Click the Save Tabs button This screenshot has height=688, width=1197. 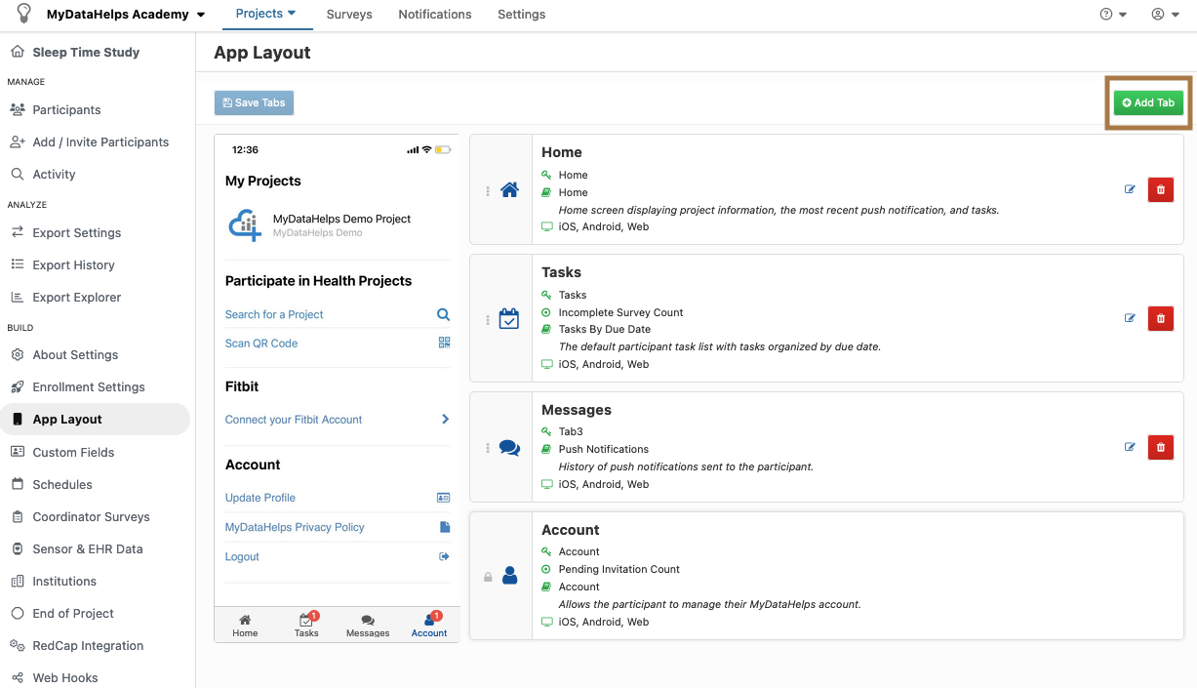click(x=254, y=102)
